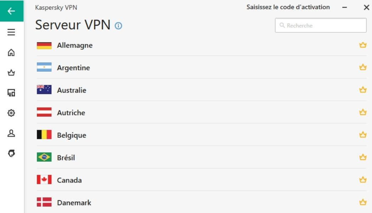
Task: Select the Danemark server entry
Action: pyautogui.click(x=142, y=202)
